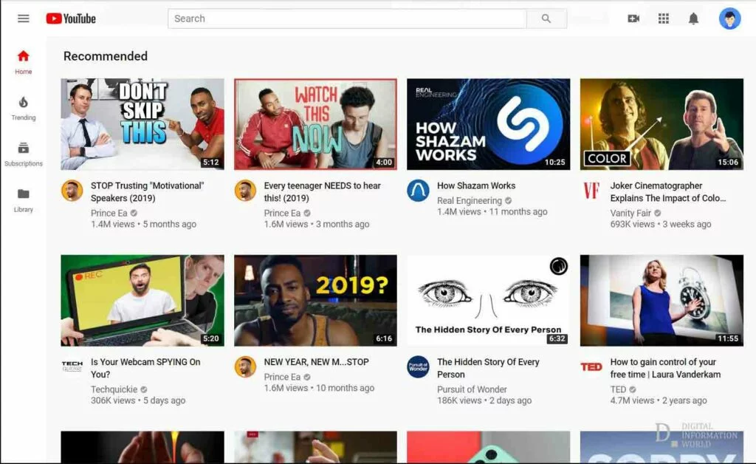Screen dimensions: 756x464
Task: Open the notifications bell
Action: click(693, 18)
